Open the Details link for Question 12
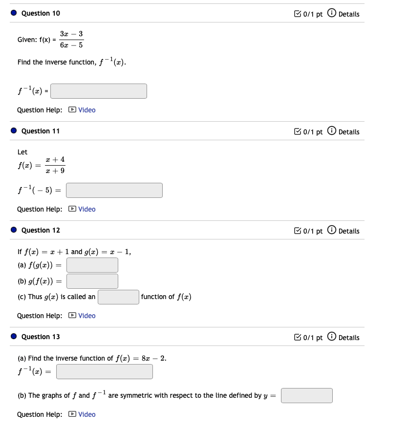Viewport: 408px width, 431px height. tap(347, 231)
